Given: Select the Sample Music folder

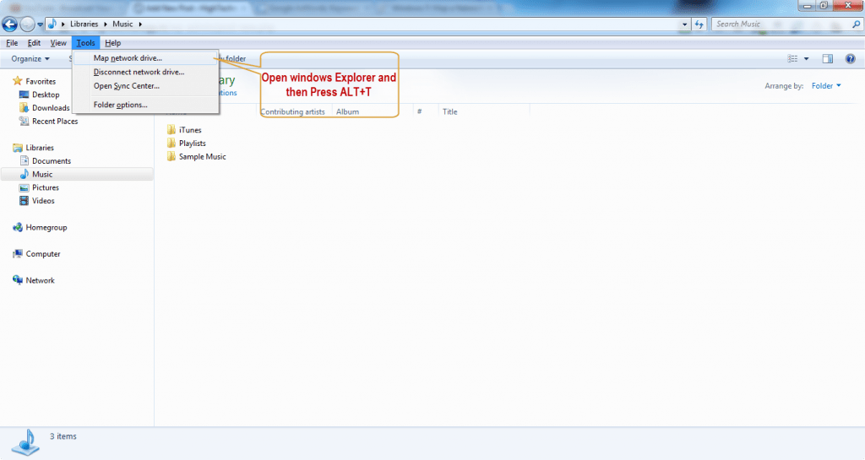Looking at the screenshot, I should click(x=203, y=156).
